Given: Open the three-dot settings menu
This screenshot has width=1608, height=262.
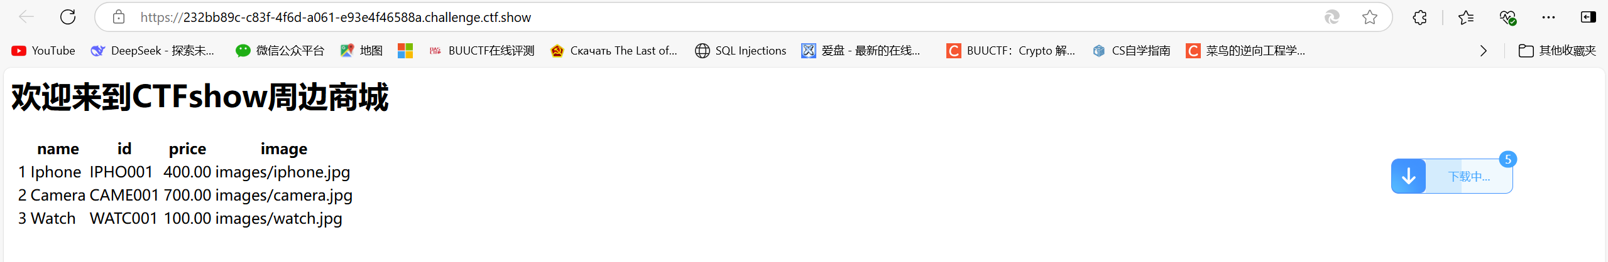Looking at the screenshot, I should pos(1548,17).
